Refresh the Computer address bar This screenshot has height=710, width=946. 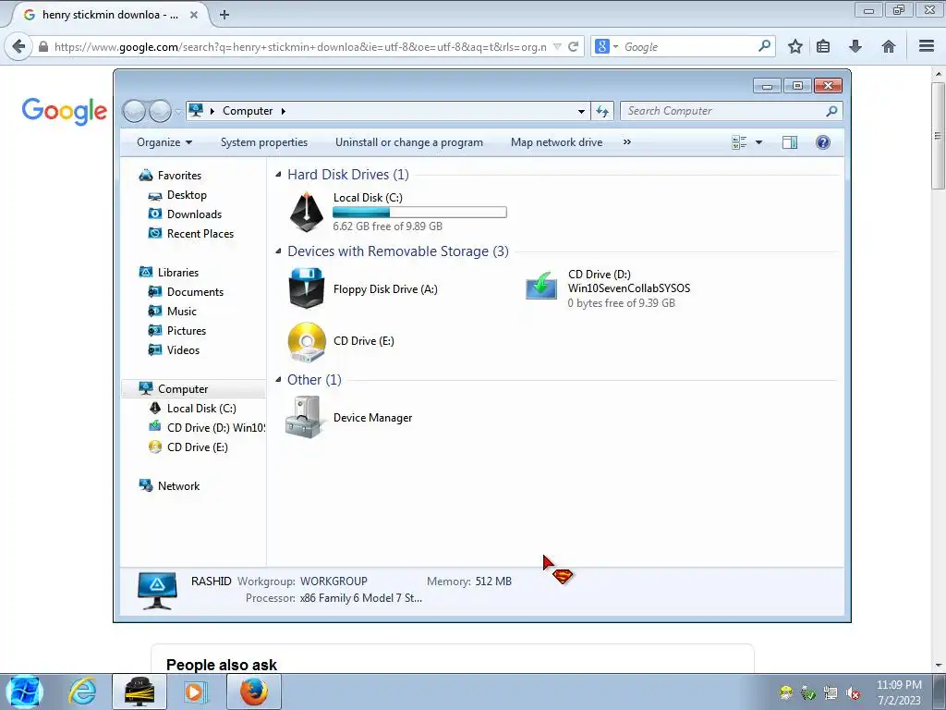602,111
